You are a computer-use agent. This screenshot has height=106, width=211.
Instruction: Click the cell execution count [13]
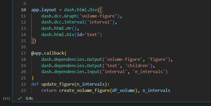pyautogui.click(x=7, y=98)
